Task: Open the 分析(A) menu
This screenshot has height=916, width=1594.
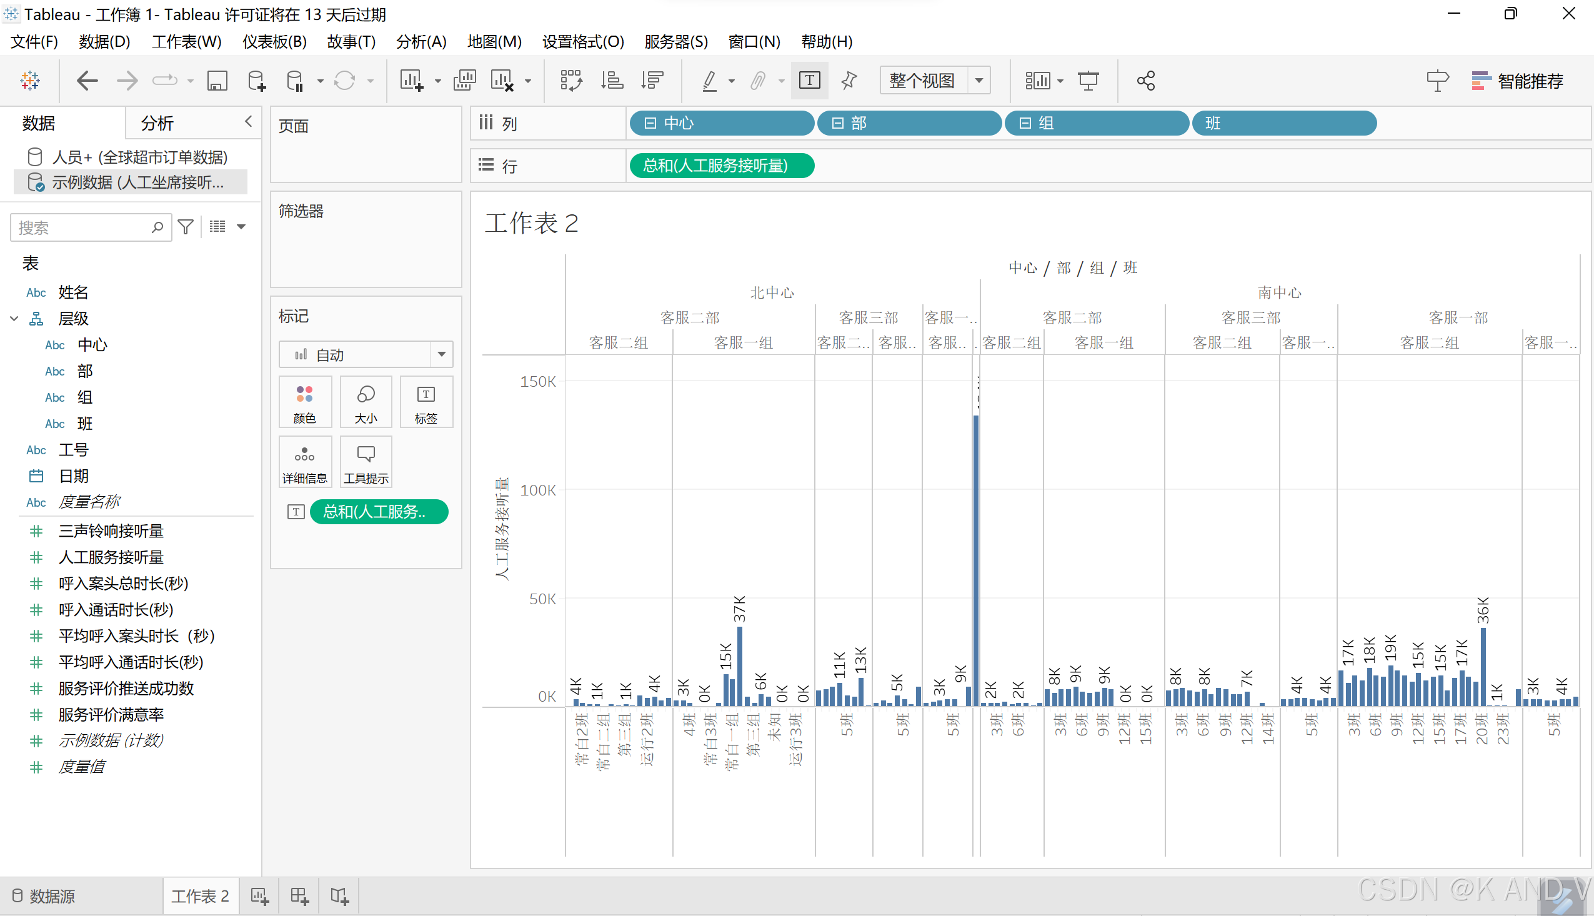Action: 421,41
